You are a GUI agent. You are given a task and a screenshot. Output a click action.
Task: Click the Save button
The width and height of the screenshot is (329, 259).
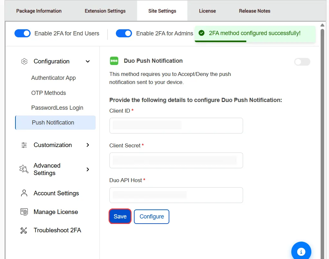pos(120,216)
